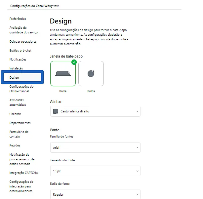Select Design in the sidebar
The image size is (203, 199).
[x=14, y=78]
